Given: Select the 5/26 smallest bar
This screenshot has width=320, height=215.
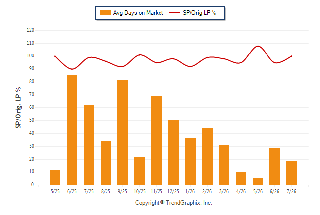Looking at the screenshot, I should point(258,181).
